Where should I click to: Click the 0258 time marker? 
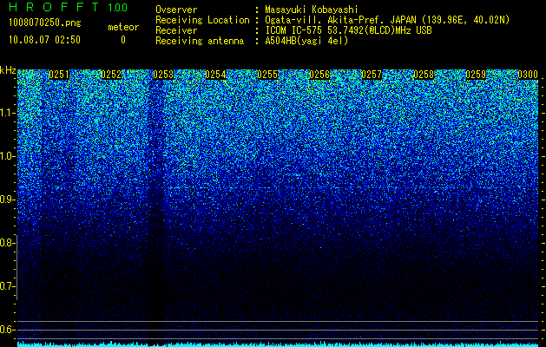click(424, 75)
